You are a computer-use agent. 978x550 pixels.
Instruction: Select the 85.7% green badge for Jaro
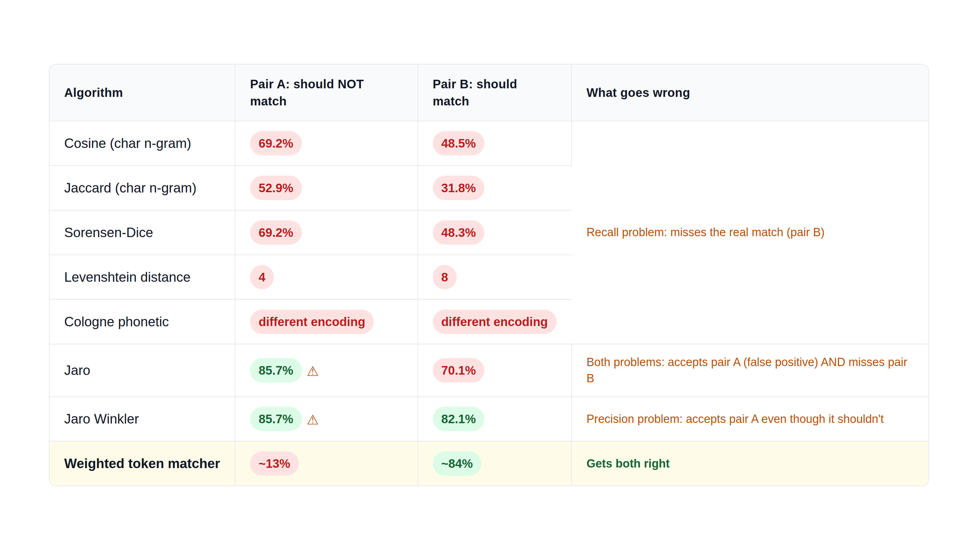276,370
